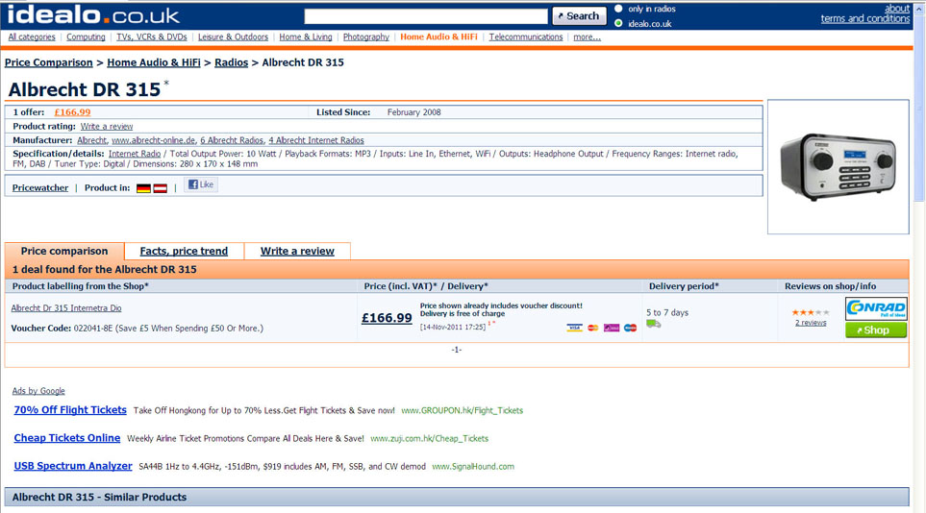Click the idealo.co.uk site logo
926x513 pixels.
93,15
